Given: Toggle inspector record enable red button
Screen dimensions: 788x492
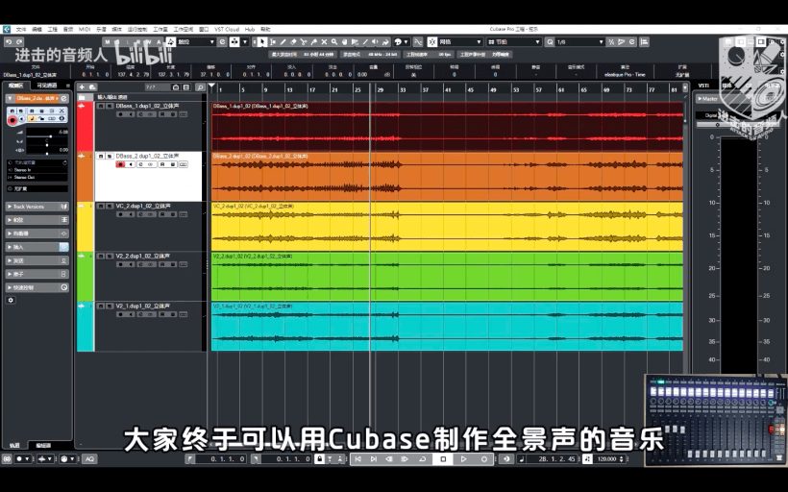Looking at the screenshot, I should click(12, 119).
